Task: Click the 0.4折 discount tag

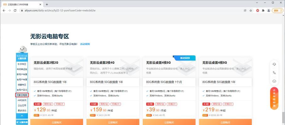Action: (x=37, y=104)
